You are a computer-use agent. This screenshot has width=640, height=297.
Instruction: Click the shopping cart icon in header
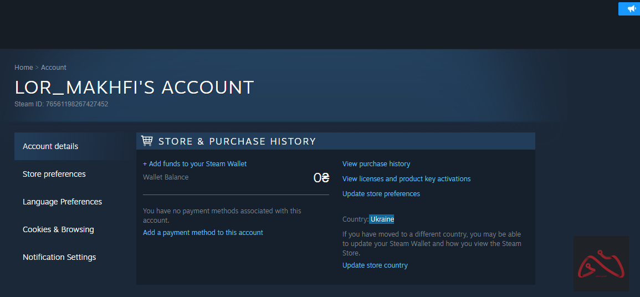coord(147,141)
